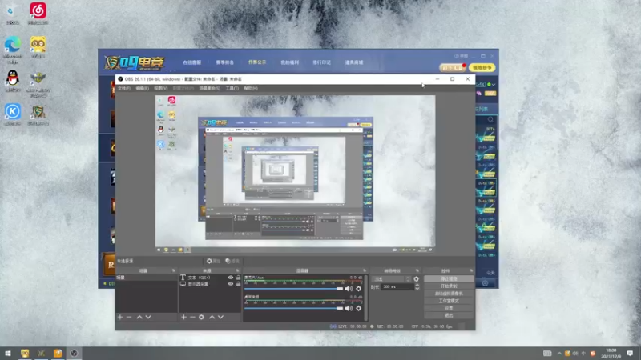Pop out the Sources dock panel
This screenshot has width=641, height=360.
pyautogui.click(x=237, y=270)
